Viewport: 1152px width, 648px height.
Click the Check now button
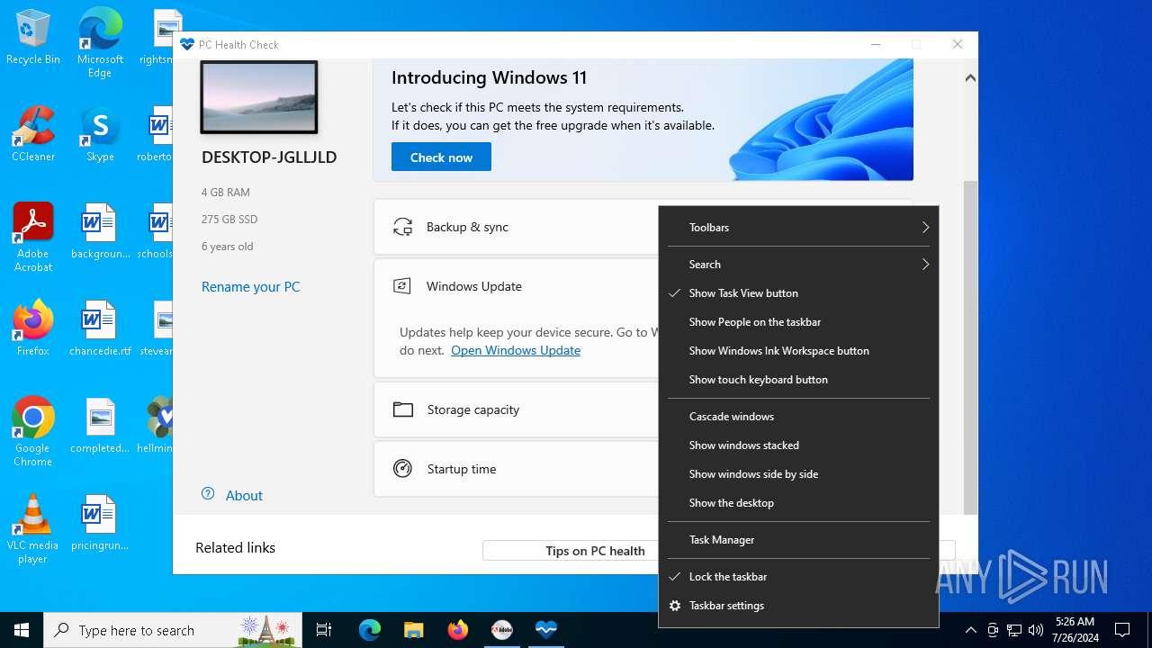coord(441,157)
